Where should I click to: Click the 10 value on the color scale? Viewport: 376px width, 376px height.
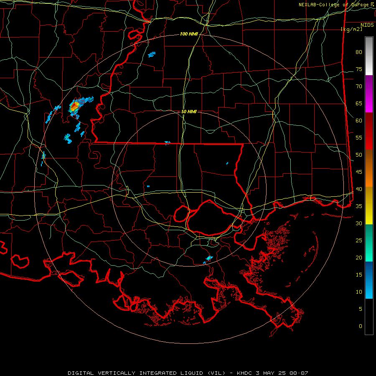[359, 292]
